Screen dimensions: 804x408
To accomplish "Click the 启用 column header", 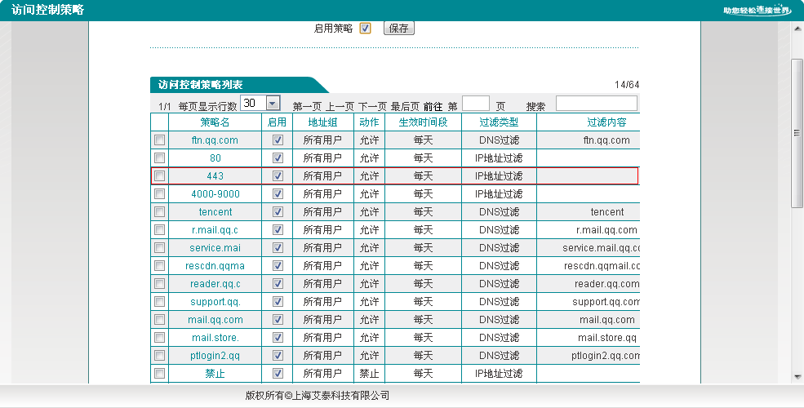I will (277, 122).
